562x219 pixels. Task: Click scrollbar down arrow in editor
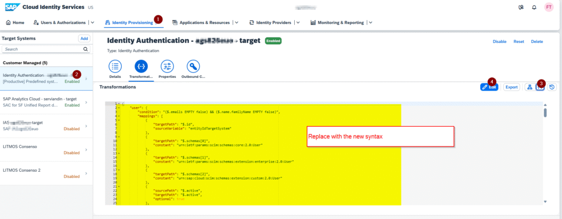545,201
